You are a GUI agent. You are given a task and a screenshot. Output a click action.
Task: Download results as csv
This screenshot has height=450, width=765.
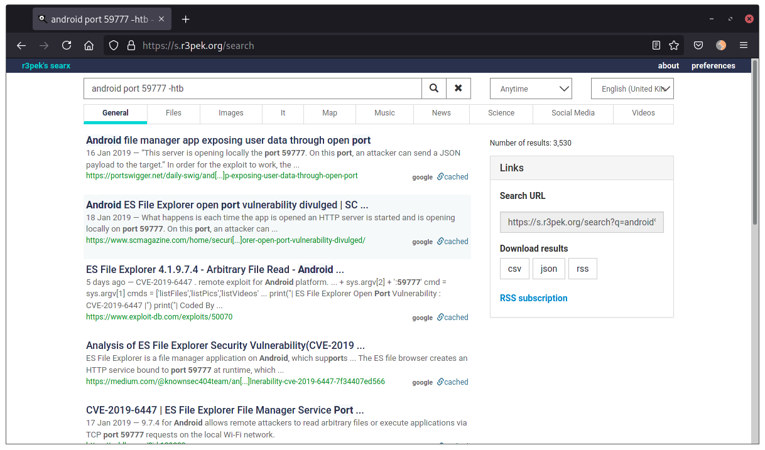tap(514, 268)
